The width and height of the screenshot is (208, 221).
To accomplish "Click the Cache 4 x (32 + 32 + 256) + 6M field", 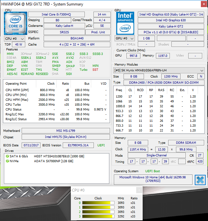I will click(x=77, y=45).
